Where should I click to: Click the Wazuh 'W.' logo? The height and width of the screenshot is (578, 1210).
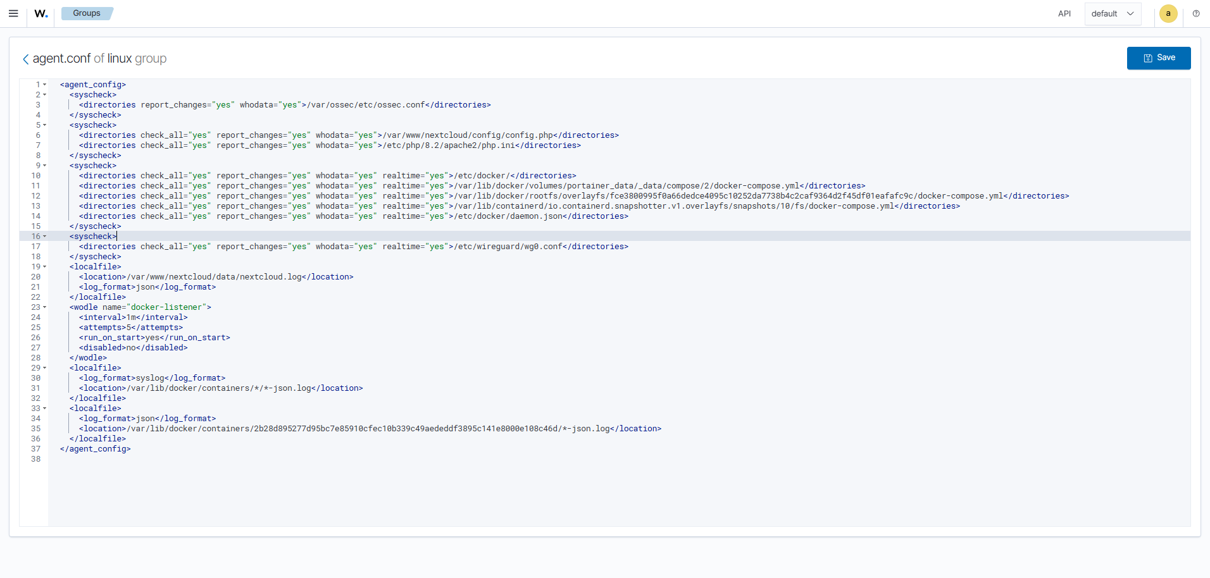(41, 13)
